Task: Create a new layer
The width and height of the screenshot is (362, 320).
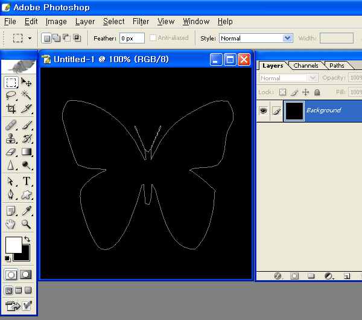Action: (347, 276)
